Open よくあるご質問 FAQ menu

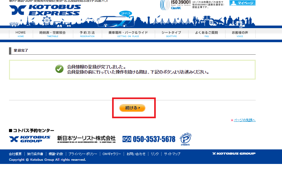pos(207,34)
